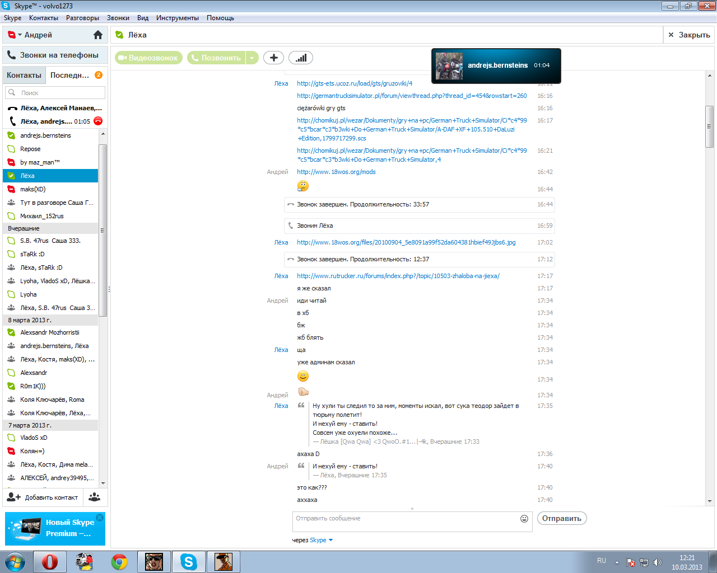The width and height of the screenshot is (717, 573).
Task: Open group chat Тут в разговоре Саша
Action: click(x=51, y=203)
